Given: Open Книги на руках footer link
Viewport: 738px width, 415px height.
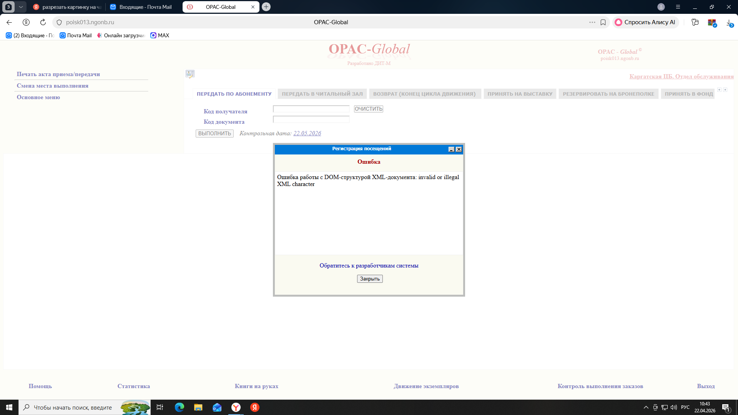Looking at the screenshot, I should (256, 386).
